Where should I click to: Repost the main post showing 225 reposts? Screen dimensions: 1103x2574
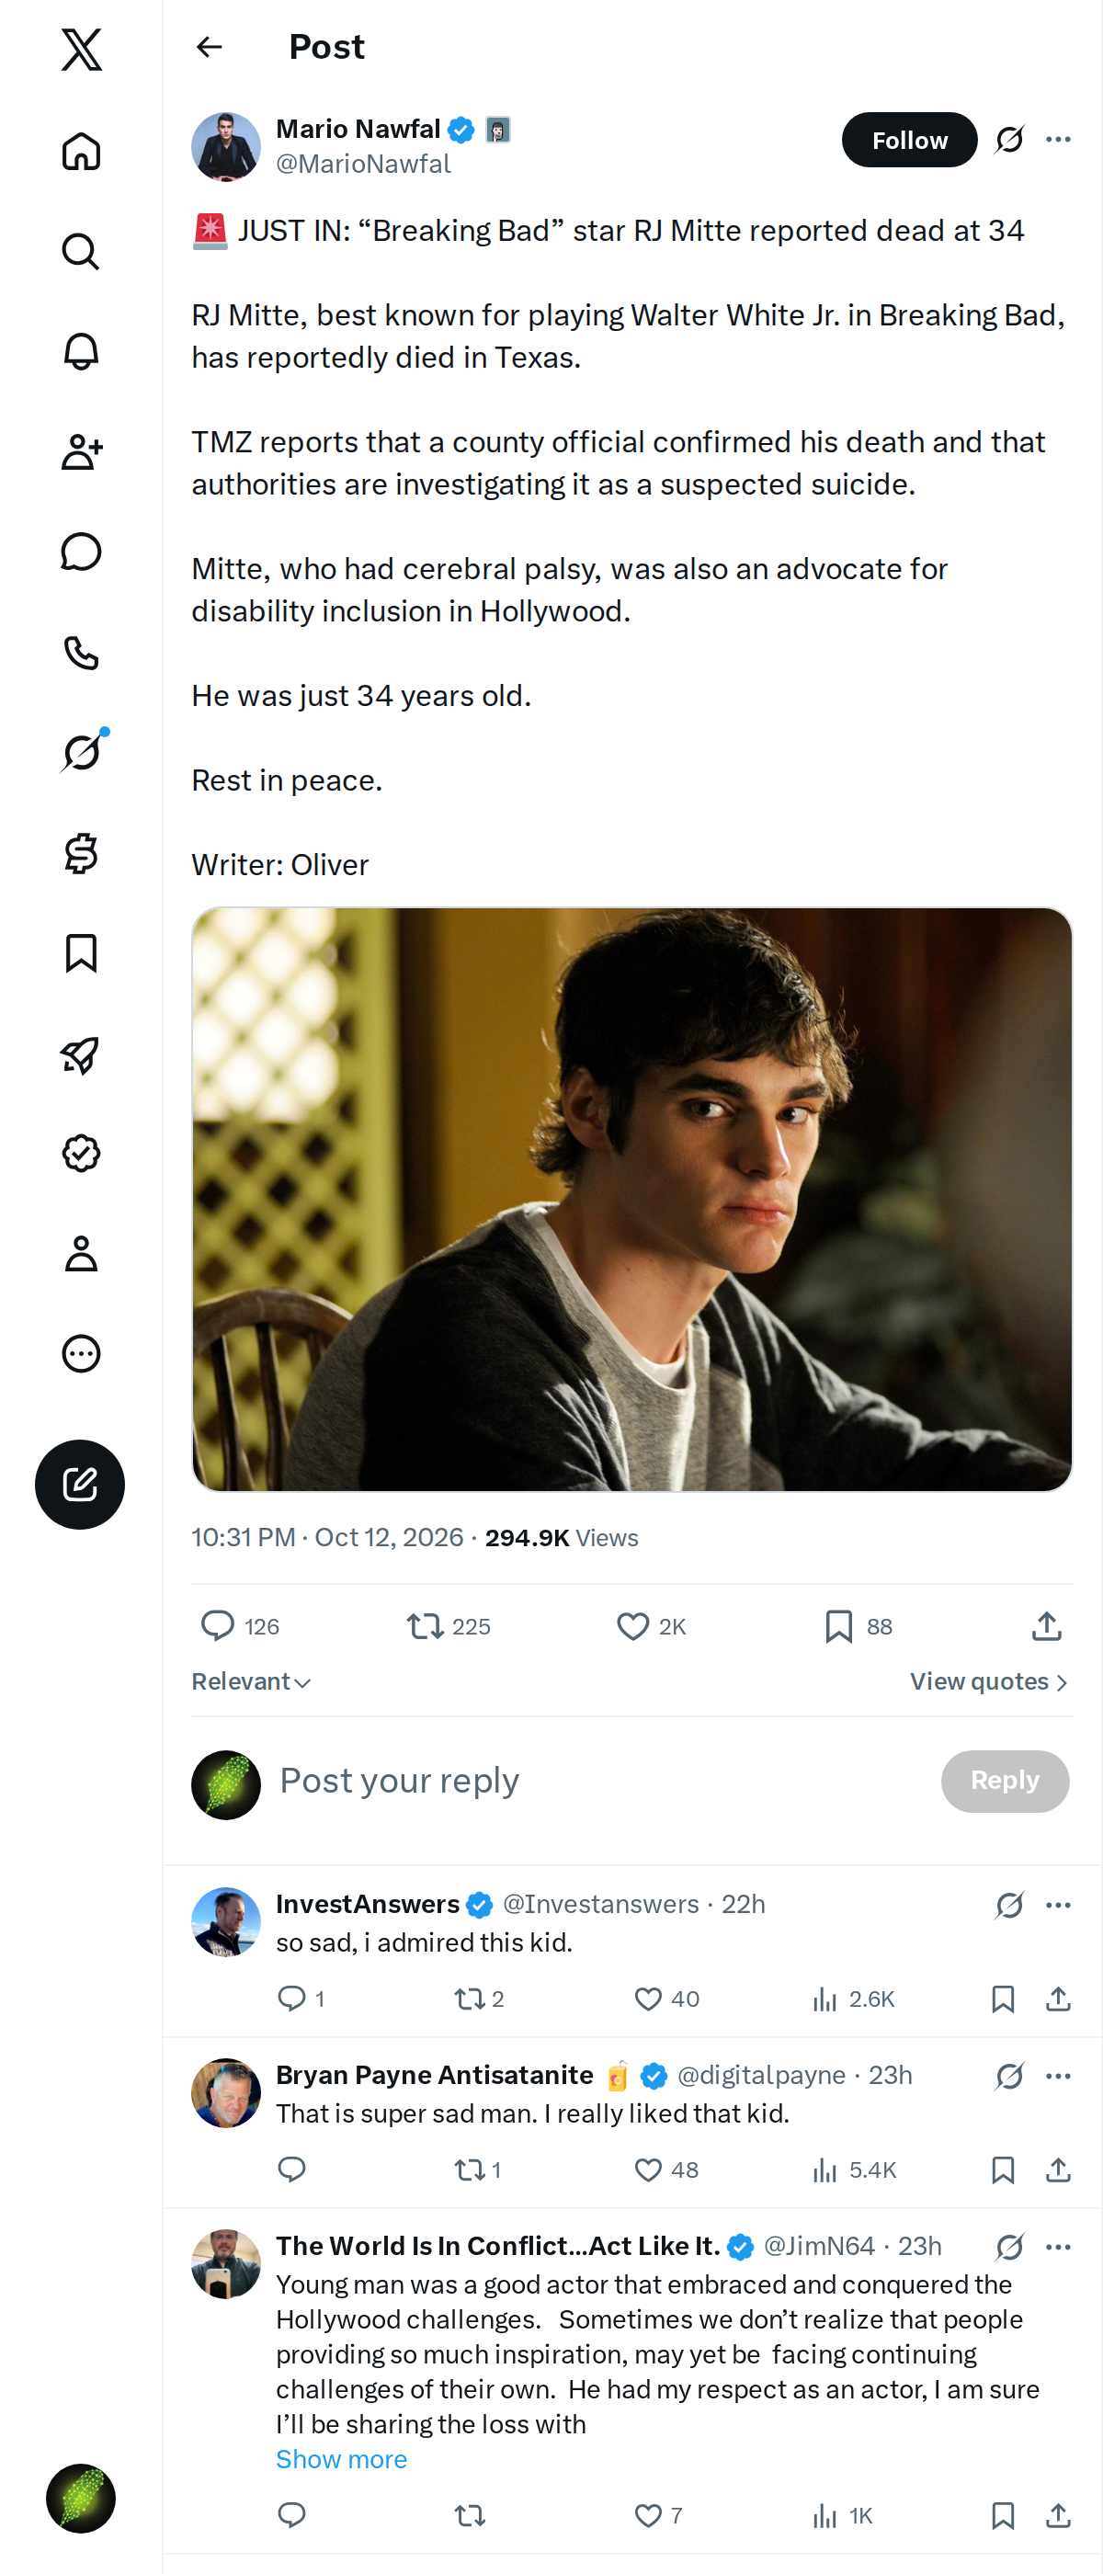[x=449, y=1625]
